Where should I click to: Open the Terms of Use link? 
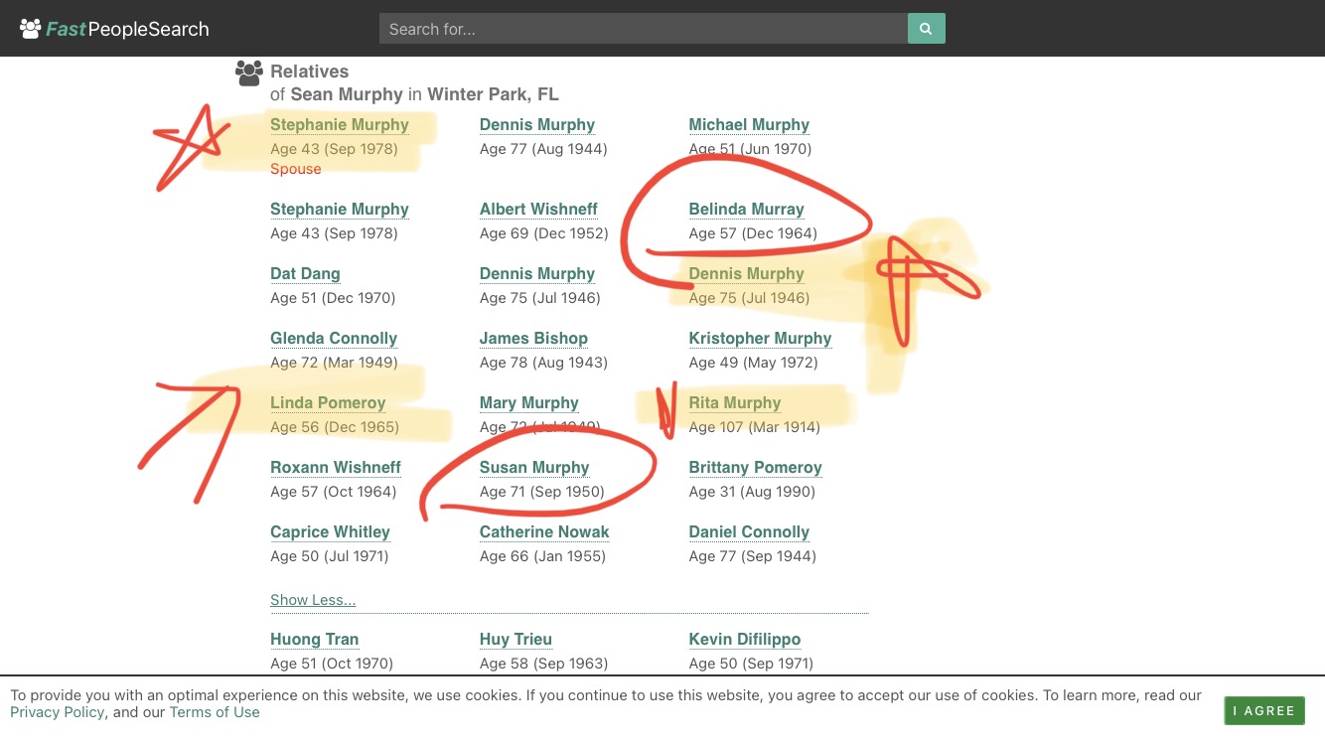point(215,712)
